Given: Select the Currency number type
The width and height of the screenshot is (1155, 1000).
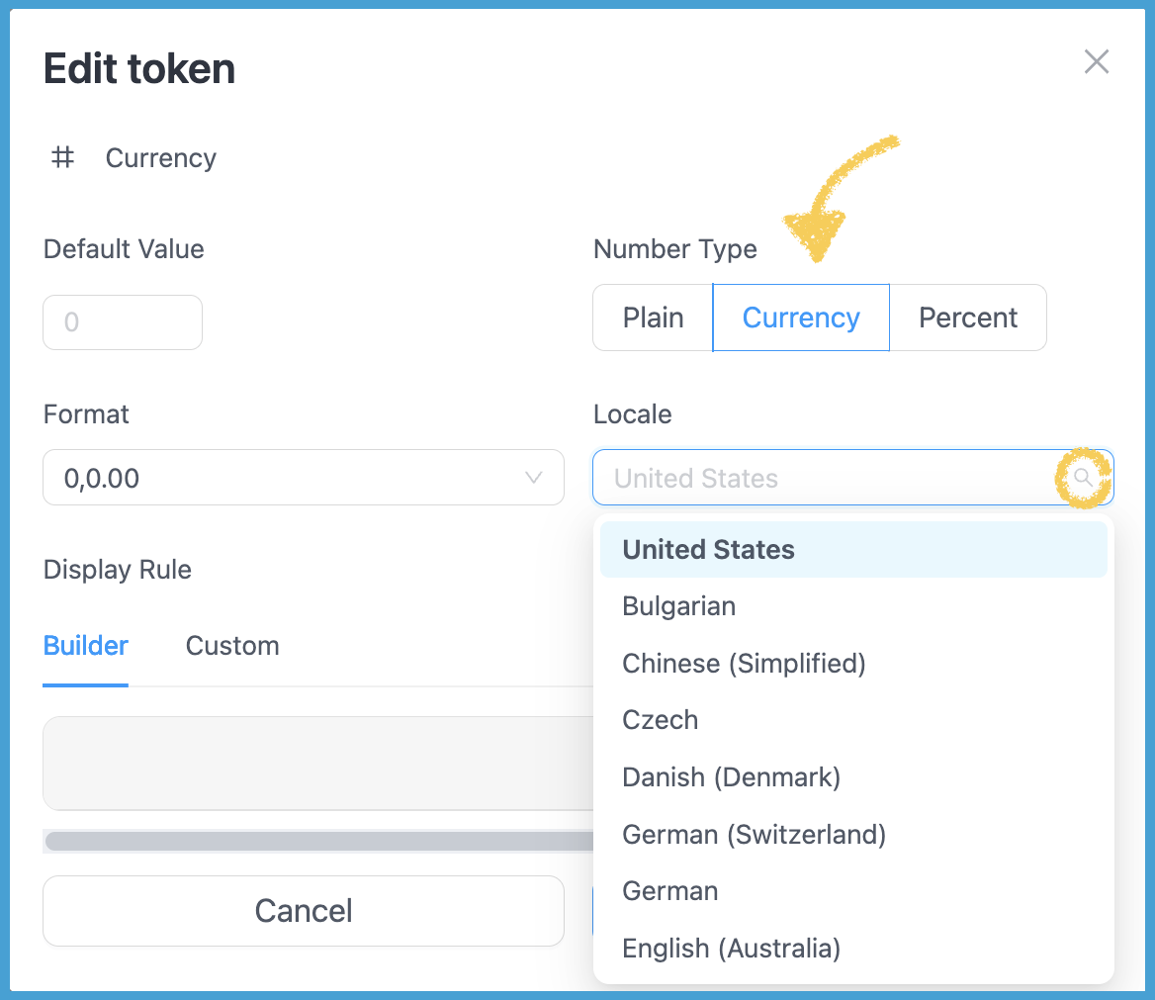Looking at the screenshot, I should tap(801, 318).
